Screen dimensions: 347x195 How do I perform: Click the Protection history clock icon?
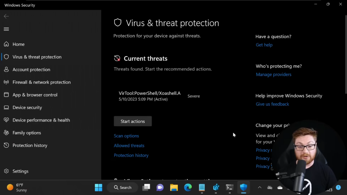(6, 145)
